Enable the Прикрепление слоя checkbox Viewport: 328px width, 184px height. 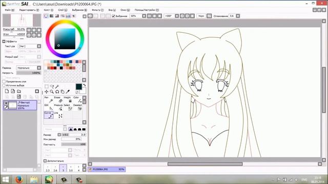4,81
